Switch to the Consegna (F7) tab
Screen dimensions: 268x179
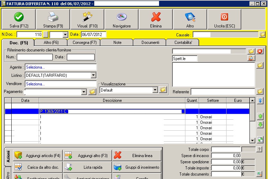[x=84, y=43]
